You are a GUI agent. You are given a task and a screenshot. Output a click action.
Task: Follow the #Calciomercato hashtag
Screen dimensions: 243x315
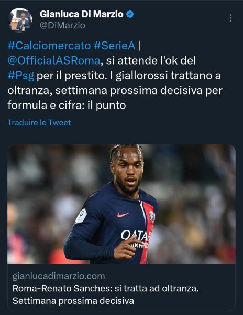49,46
